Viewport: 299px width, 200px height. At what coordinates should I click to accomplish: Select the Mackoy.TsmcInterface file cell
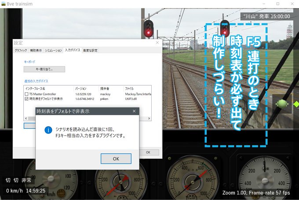pyautogui.click(x=138, y=94)
